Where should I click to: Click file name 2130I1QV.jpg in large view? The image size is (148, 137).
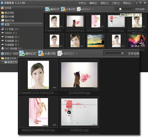click(x=79, y=130)
